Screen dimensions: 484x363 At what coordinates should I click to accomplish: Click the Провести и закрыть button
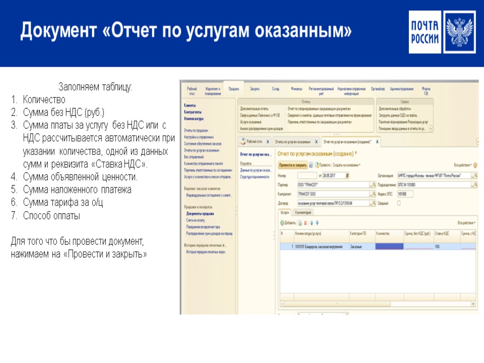coord(293,165)
